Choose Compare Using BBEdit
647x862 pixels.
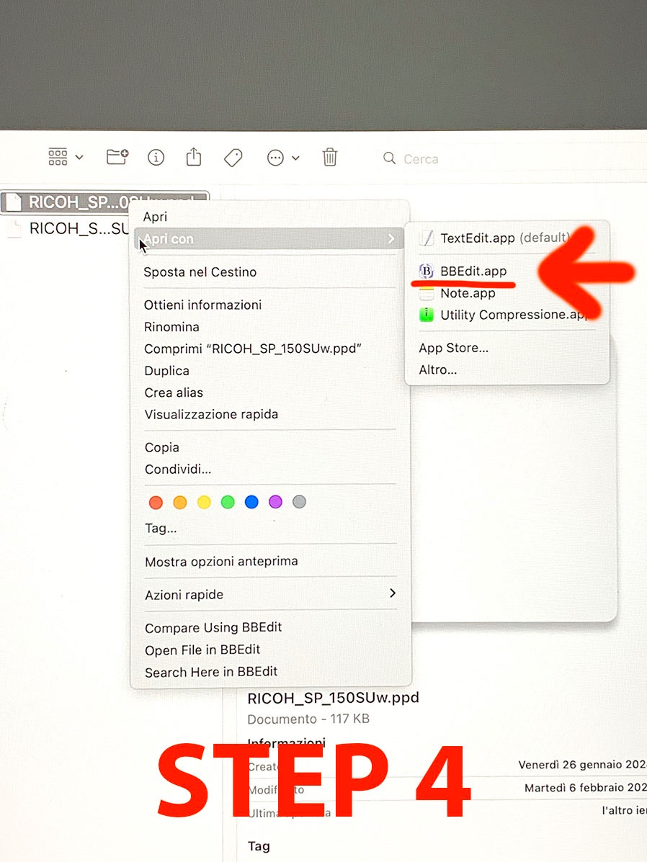tap(213, 627)
